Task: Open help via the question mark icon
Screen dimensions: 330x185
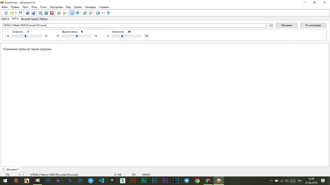Action: [x=108, y=13]
